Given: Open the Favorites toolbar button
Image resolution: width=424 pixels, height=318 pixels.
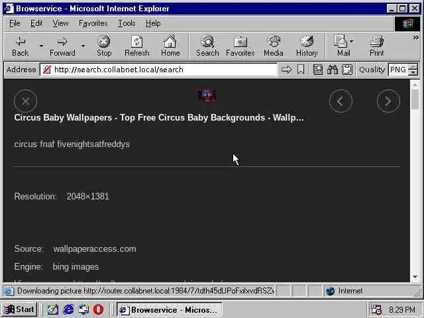Looking at the screenshot, I should 240,46.
